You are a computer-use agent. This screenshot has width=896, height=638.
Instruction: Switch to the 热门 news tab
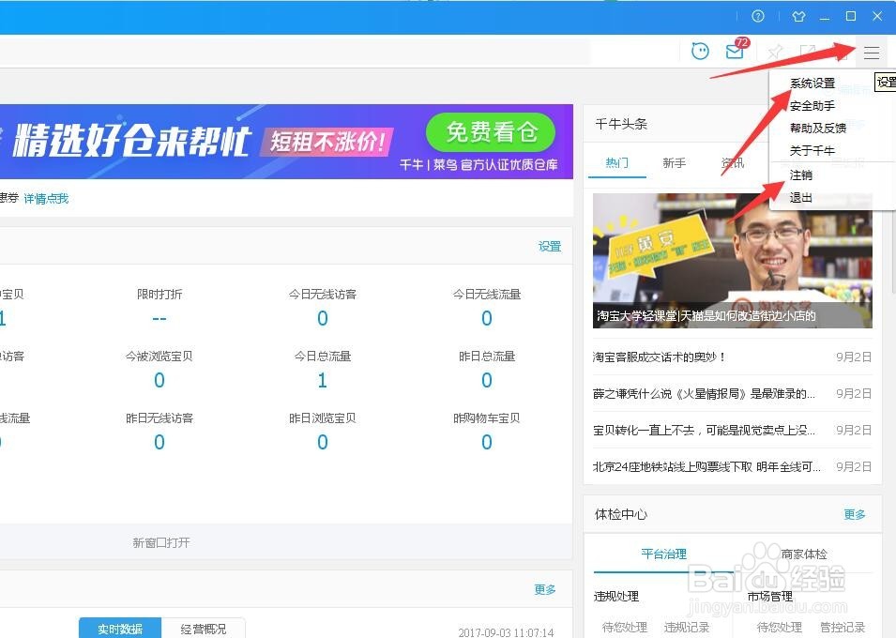617,163
